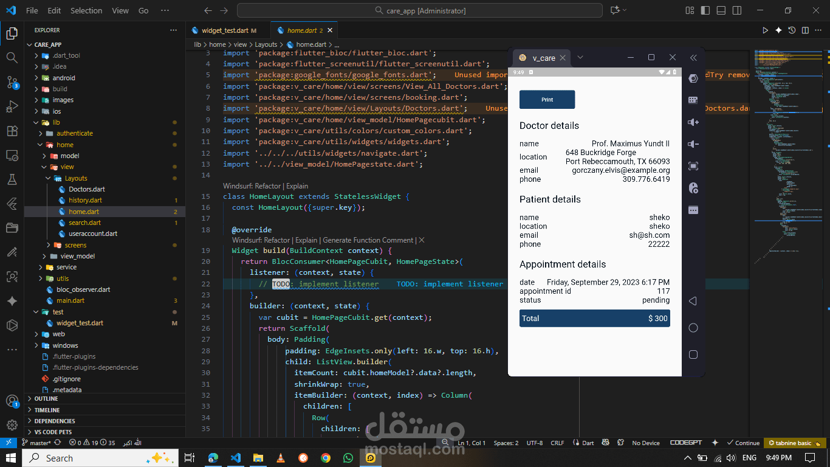Open search.dart in the explorer
830x467 pixels.
pos(84,223)
